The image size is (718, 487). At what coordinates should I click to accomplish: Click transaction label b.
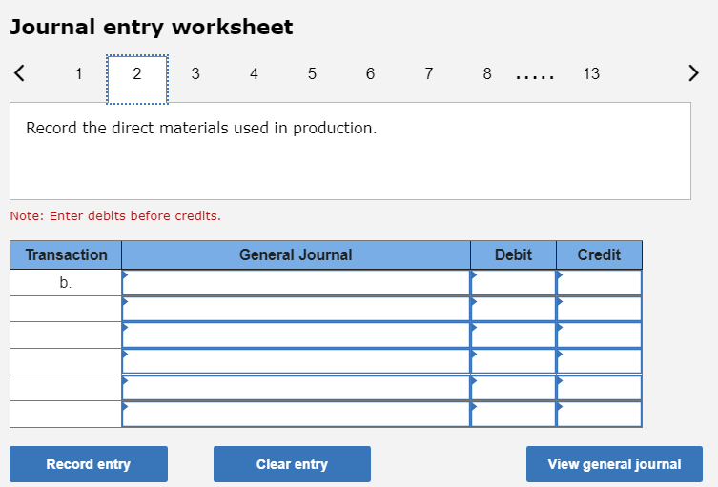click(66, 283)
